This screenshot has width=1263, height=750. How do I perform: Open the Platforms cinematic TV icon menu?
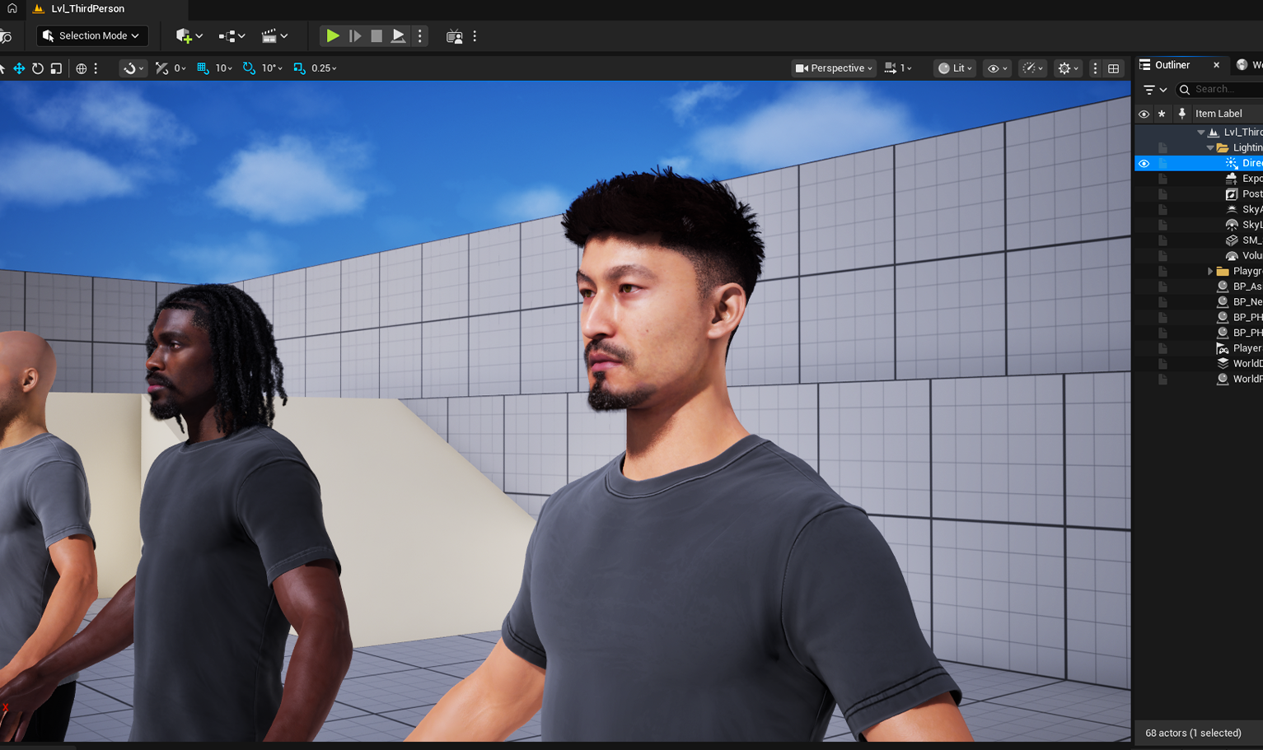pyautogui.click(x=454, y=35)
